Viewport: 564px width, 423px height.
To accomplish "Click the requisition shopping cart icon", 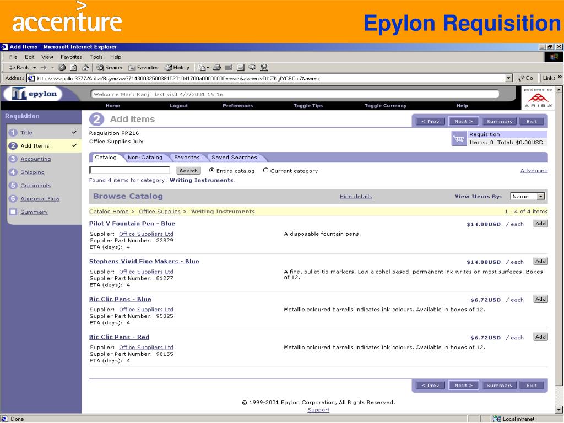I will coord(459,138).
